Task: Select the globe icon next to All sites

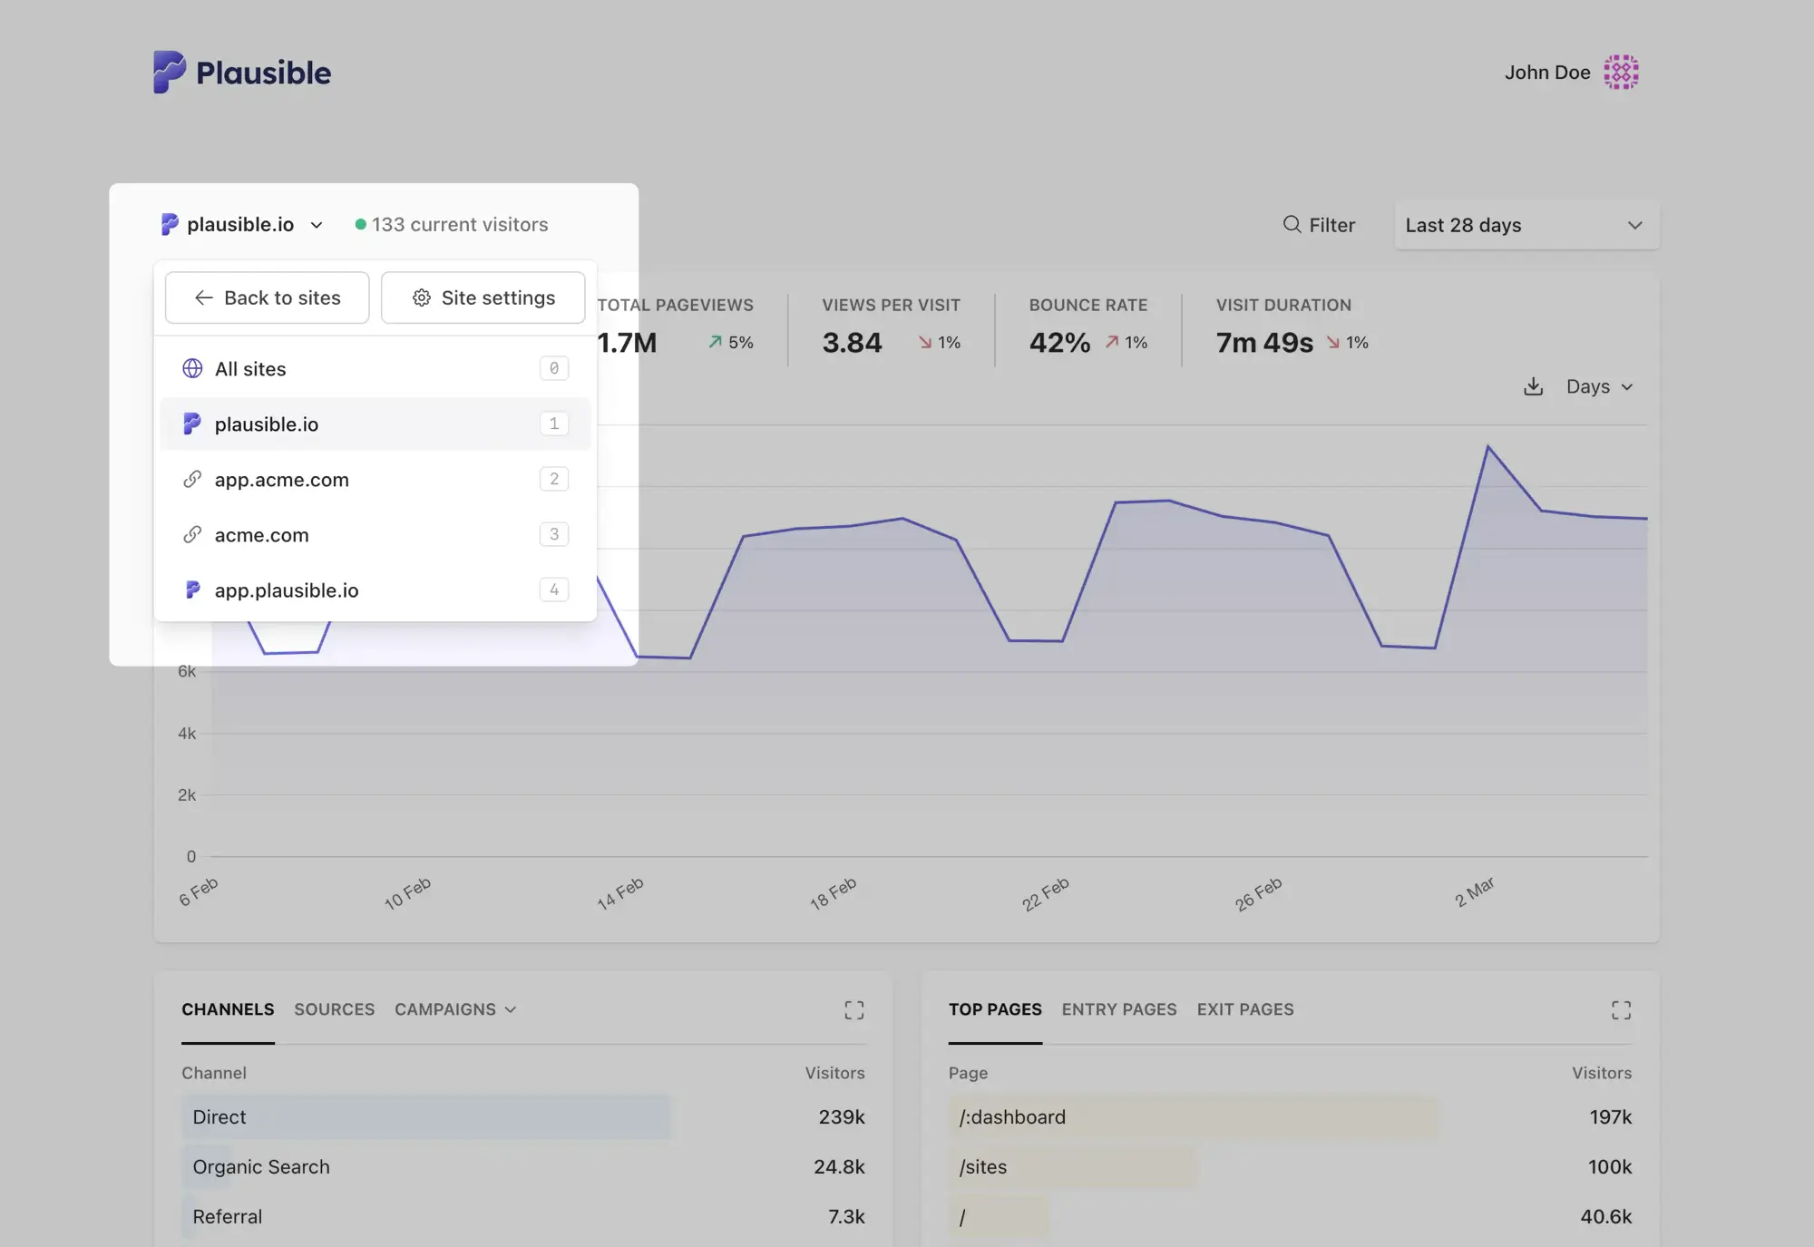Action: click(x=191, y=368)
